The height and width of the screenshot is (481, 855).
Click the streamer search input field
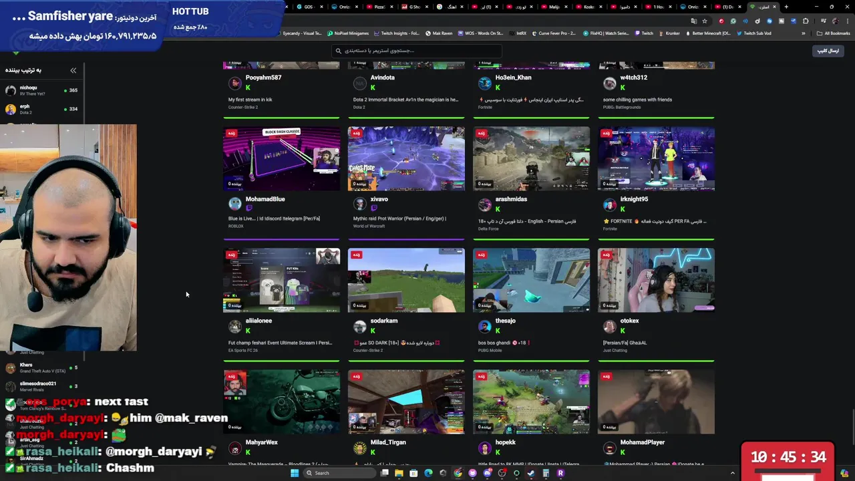click(x=415, y=51)
